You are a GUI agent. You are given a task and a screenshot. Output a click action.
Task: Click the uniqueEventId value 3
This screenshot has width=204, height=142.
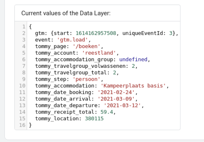tap(171, 33)
